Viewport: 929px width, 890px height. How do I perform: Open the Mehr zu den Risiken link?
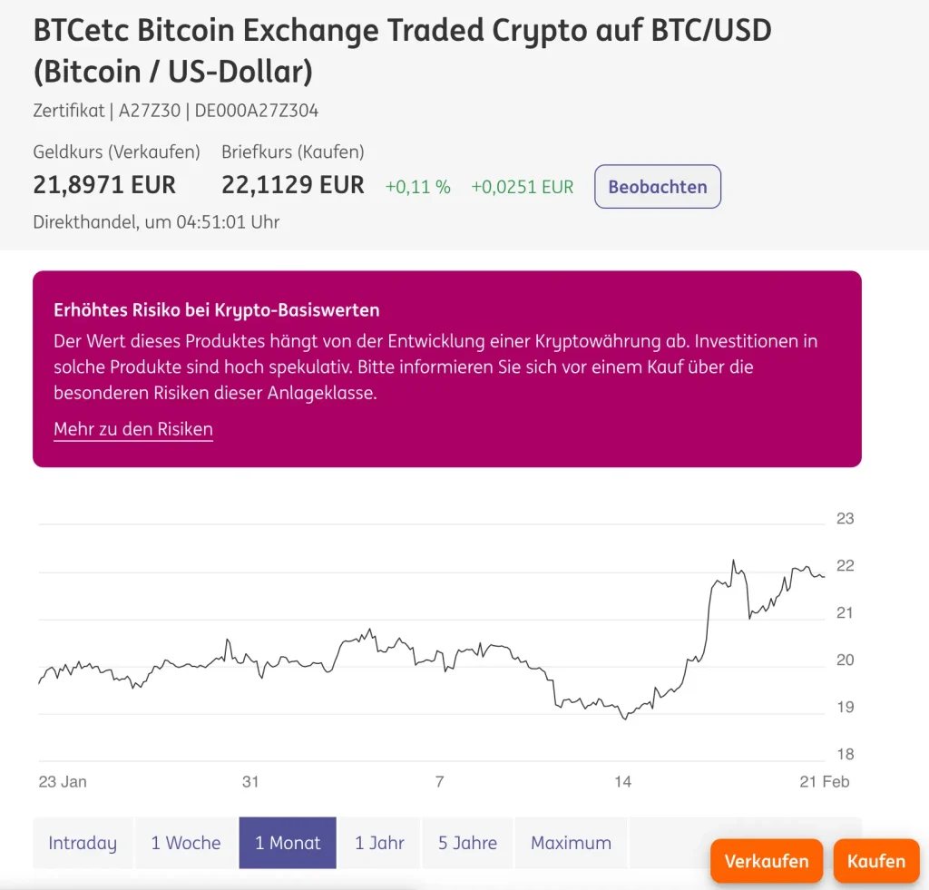tap(133, 429)
